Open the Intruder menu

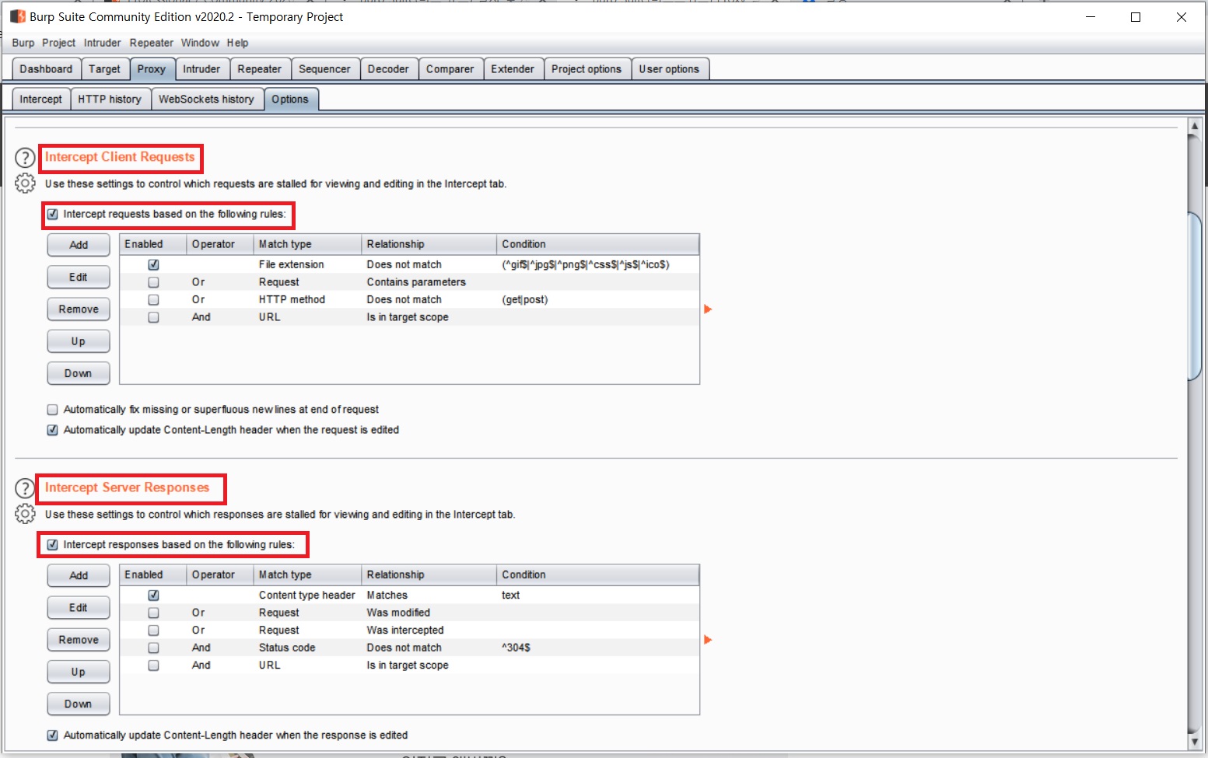click(103, 43)
